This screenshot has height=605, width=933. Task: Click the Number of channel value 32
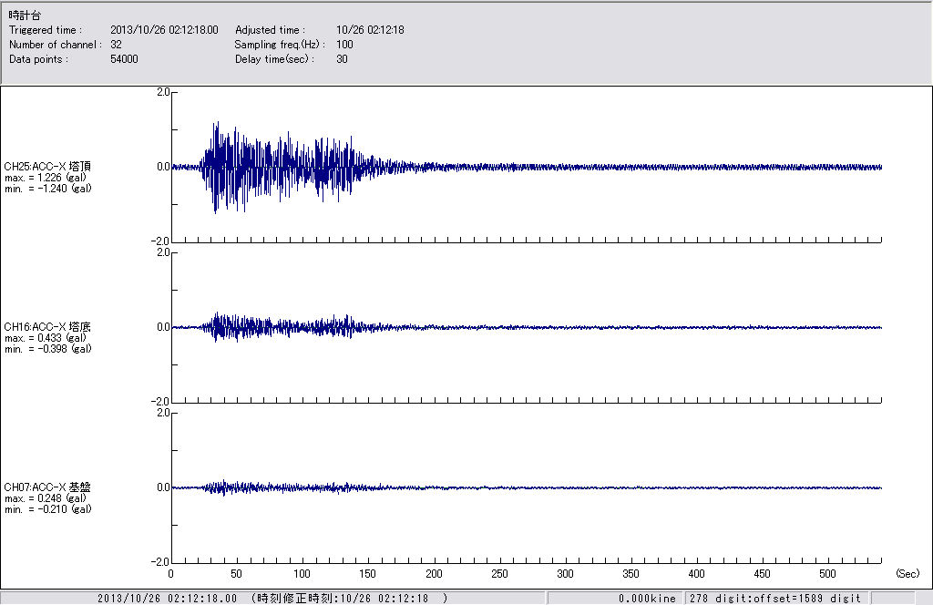point(116,45)
